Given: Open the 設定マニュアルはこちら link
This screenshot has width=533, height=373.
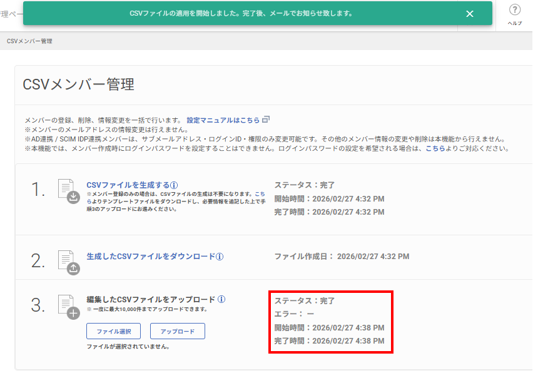Looking at the screenshot, I should coord(223,120).
